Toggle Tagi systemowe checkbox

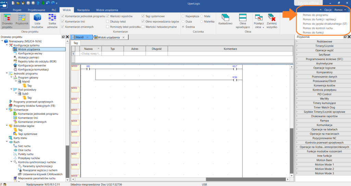pyautogui.click(x=143, y=16)
